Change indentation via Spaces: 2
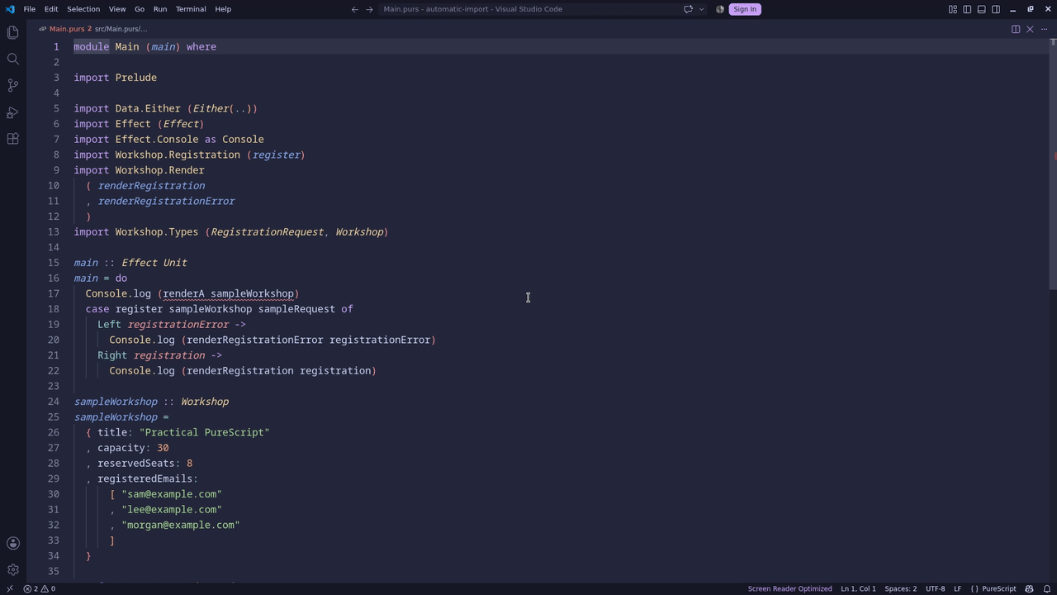 click(900, 588)
